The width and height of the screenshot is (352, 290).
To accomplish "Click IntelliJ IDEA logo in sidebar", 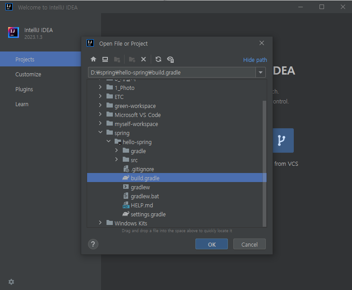I will (14, 33).
